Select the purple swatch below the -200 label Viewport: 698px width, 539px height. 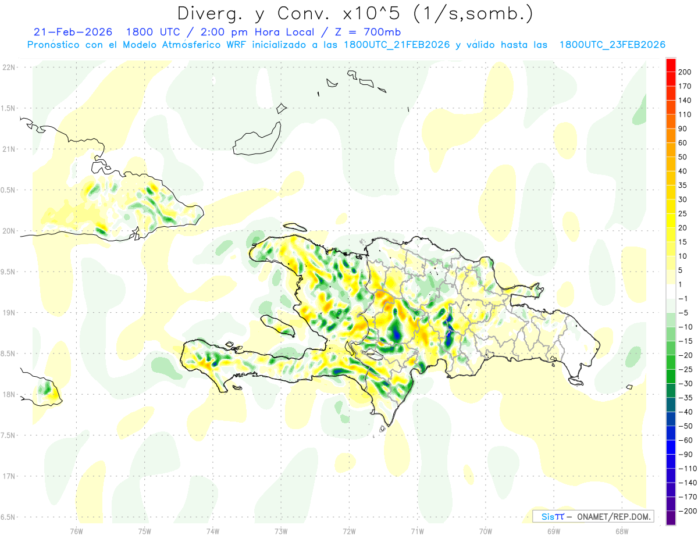point(671,518)
